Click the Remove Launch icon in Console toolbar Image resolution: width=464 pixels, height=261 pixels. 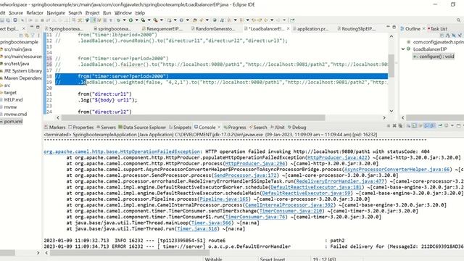[x=394, y=125]
